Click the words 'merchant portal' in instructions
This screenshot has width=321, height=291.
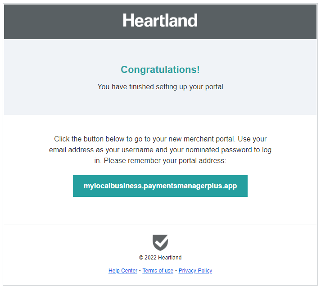208,139
